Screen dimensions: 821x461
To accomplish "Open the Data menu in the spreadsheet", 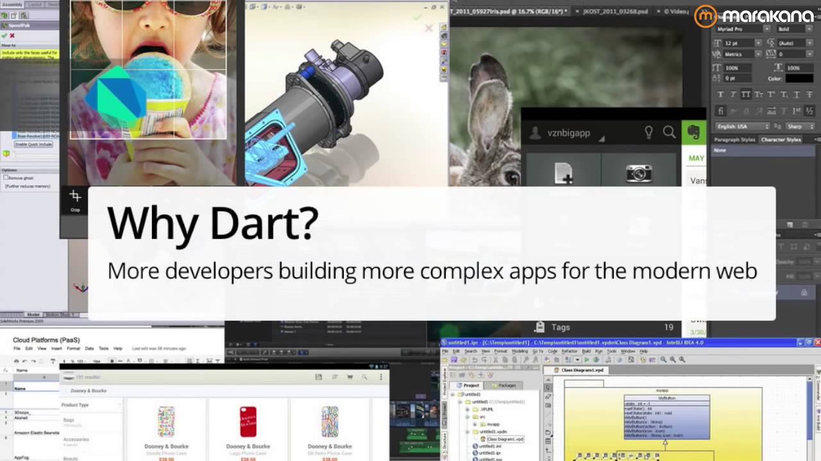I will click(x=89, y=348).
